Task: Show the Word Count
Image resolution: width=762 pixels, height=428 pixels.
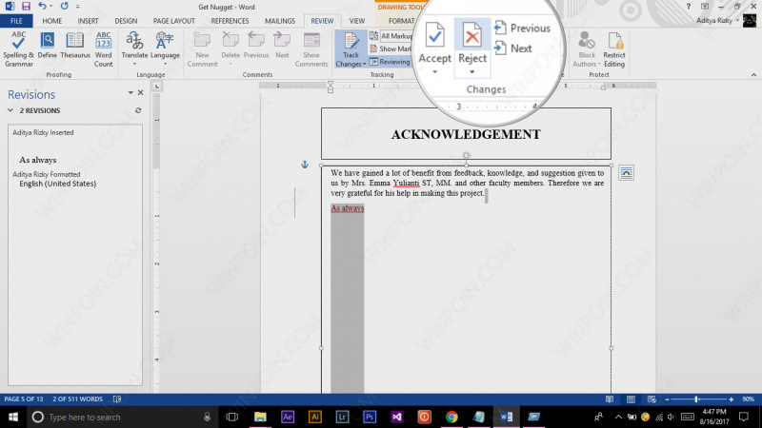Action: point(103,49)
